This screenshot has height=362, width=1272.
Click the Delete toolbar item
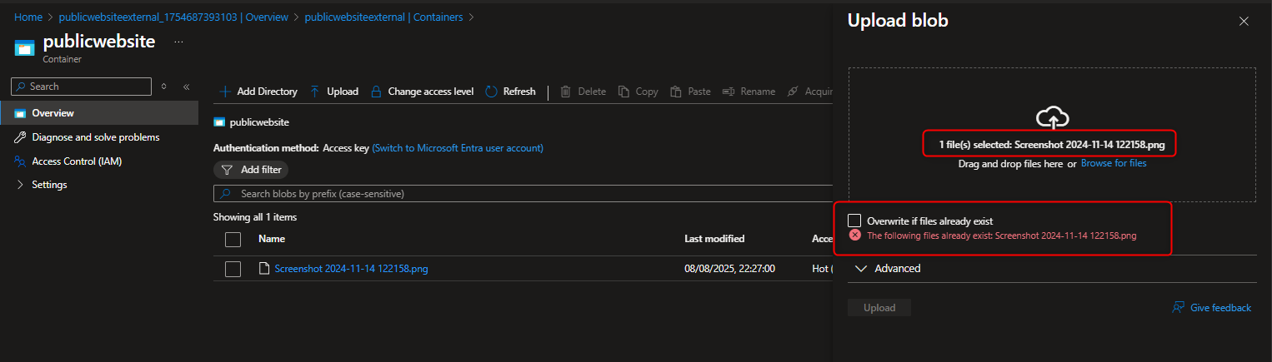click(x=583, y=92)
